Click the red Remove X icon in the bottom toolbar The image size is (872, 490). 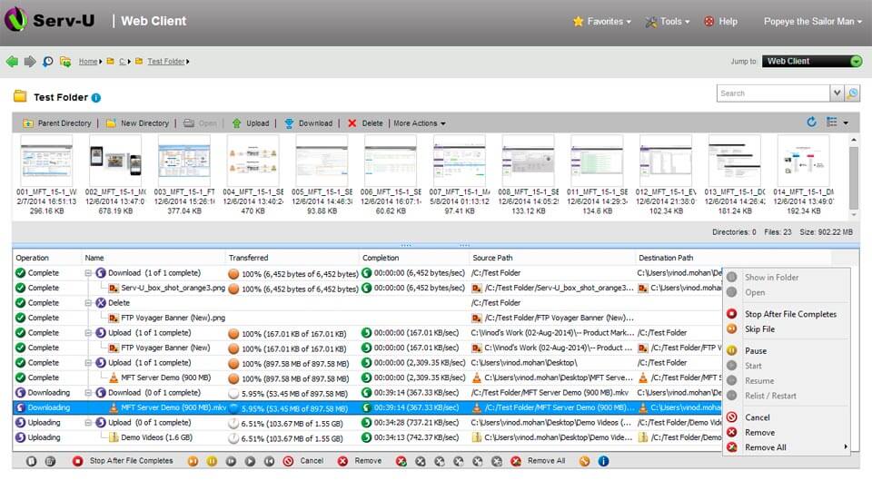342,461
